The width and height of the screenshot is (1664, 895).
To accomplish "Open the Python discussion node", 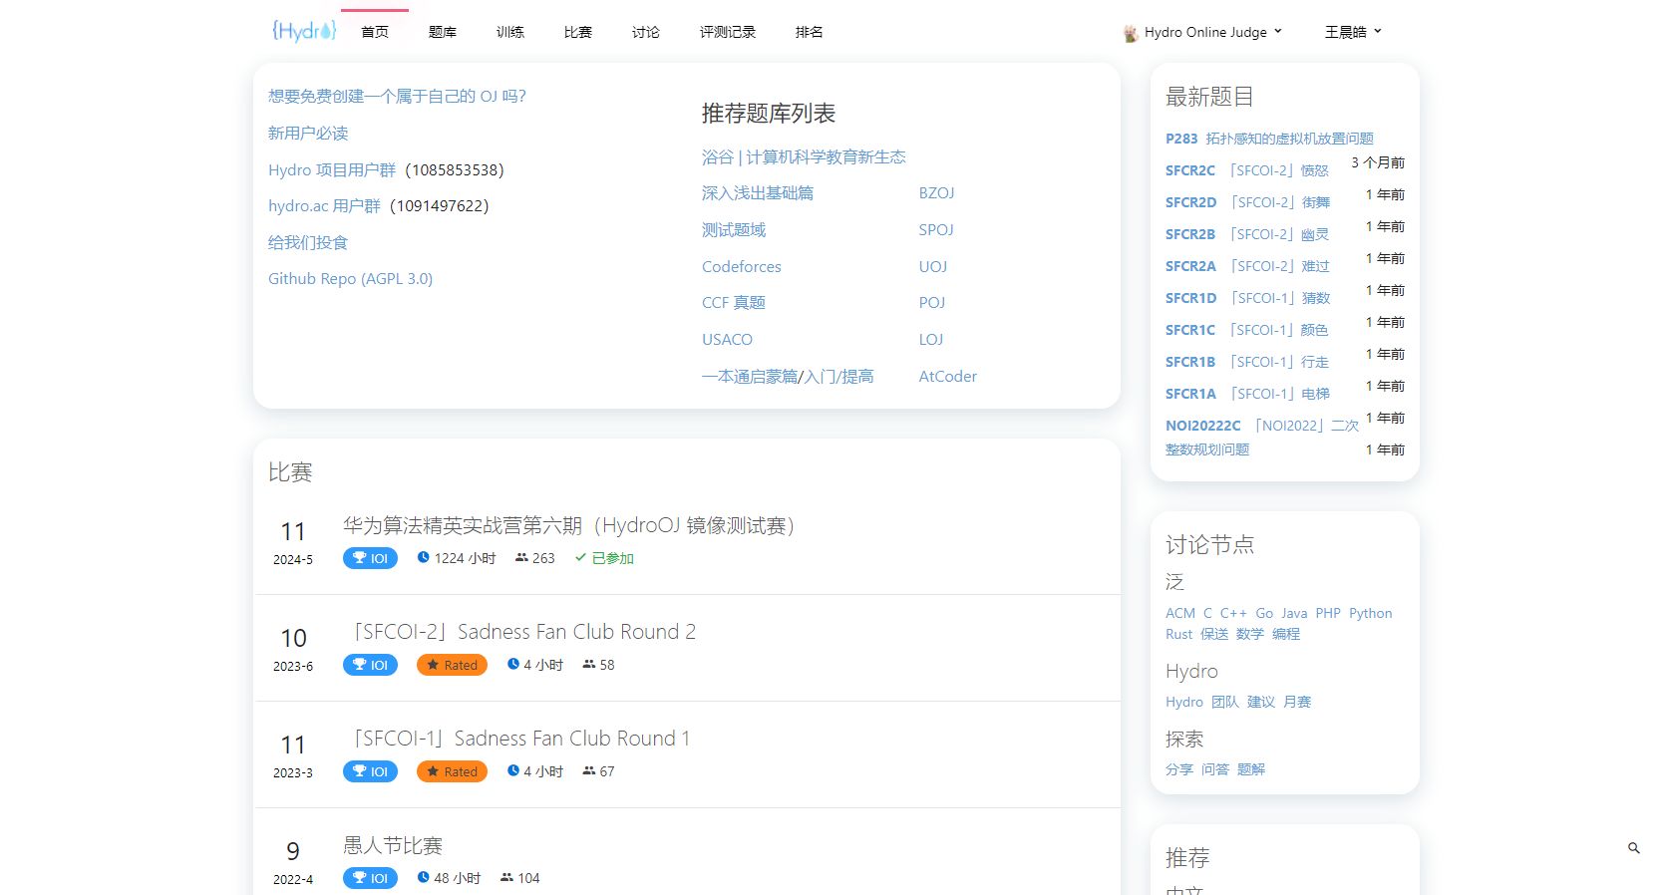I will (1370, 613).
